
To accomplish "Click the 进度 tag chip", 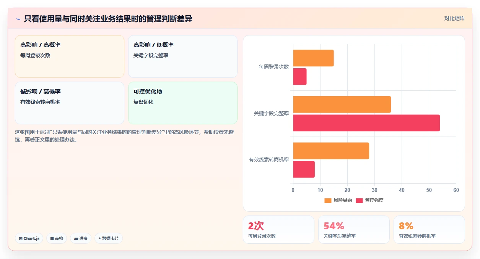I will coord(81,238).
